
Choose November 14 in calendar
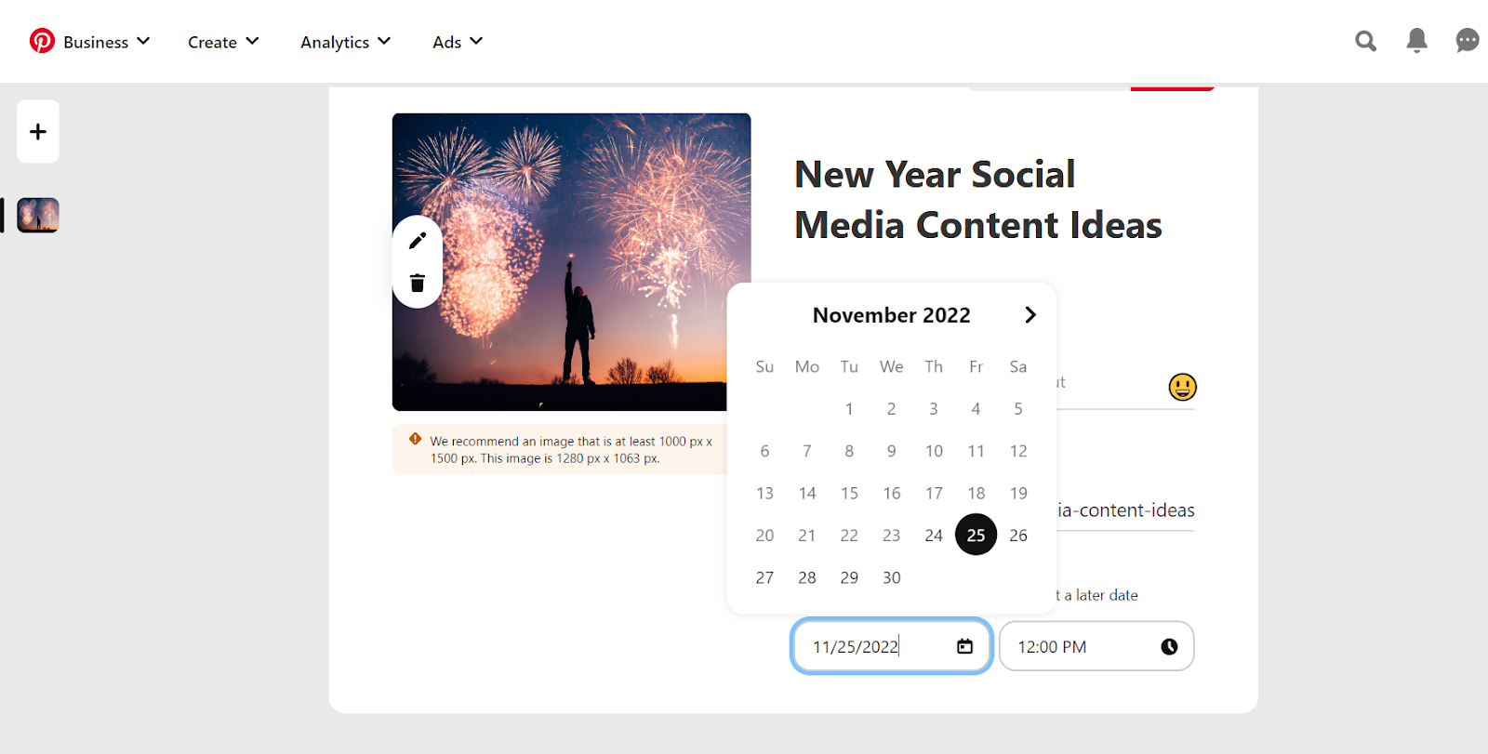click(807, 493)
